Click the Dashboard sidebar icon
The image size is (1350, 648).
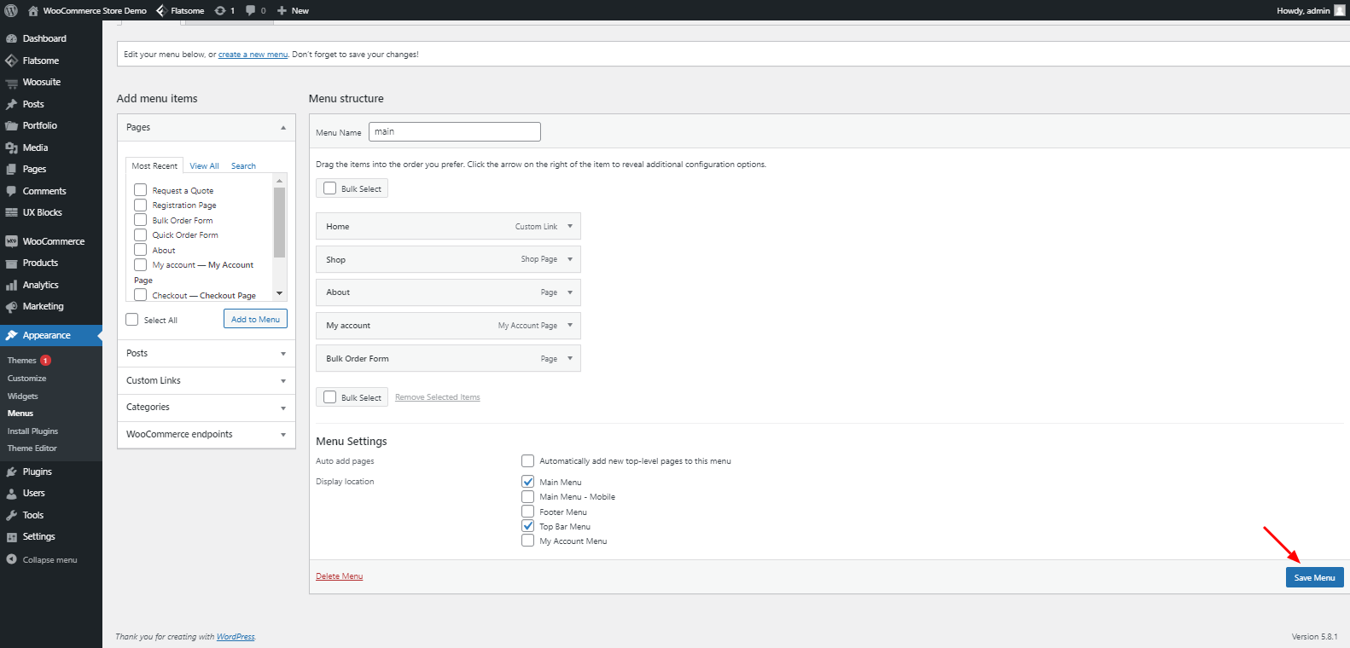click(11, 38)
